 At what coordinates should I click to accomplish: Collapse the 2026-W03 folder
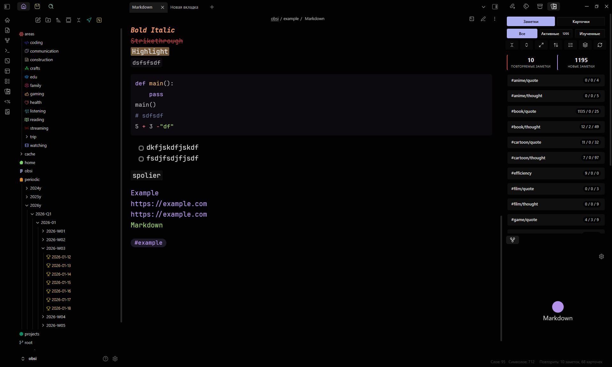[43, 248]
